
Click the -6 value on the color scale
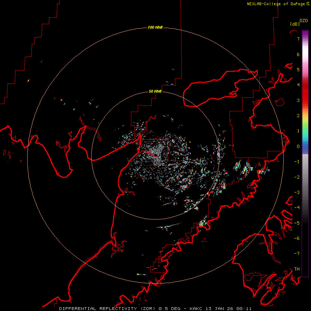pos(297,238)
